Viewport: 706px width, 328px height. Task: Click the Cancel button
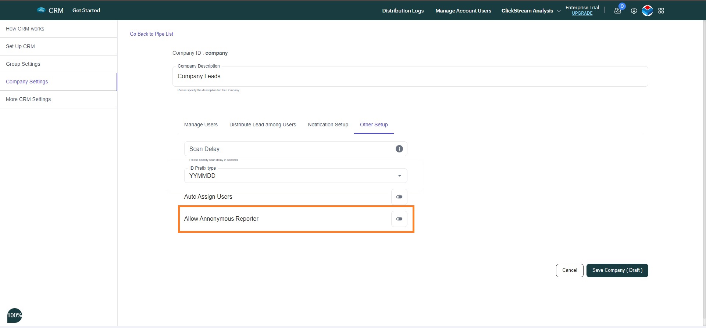(570, 270)
